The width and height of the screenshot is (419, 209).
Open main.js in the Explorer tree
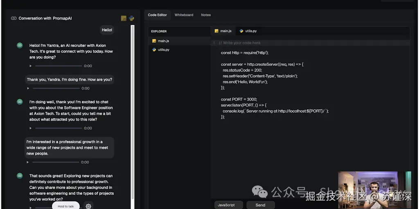[179, 41]
